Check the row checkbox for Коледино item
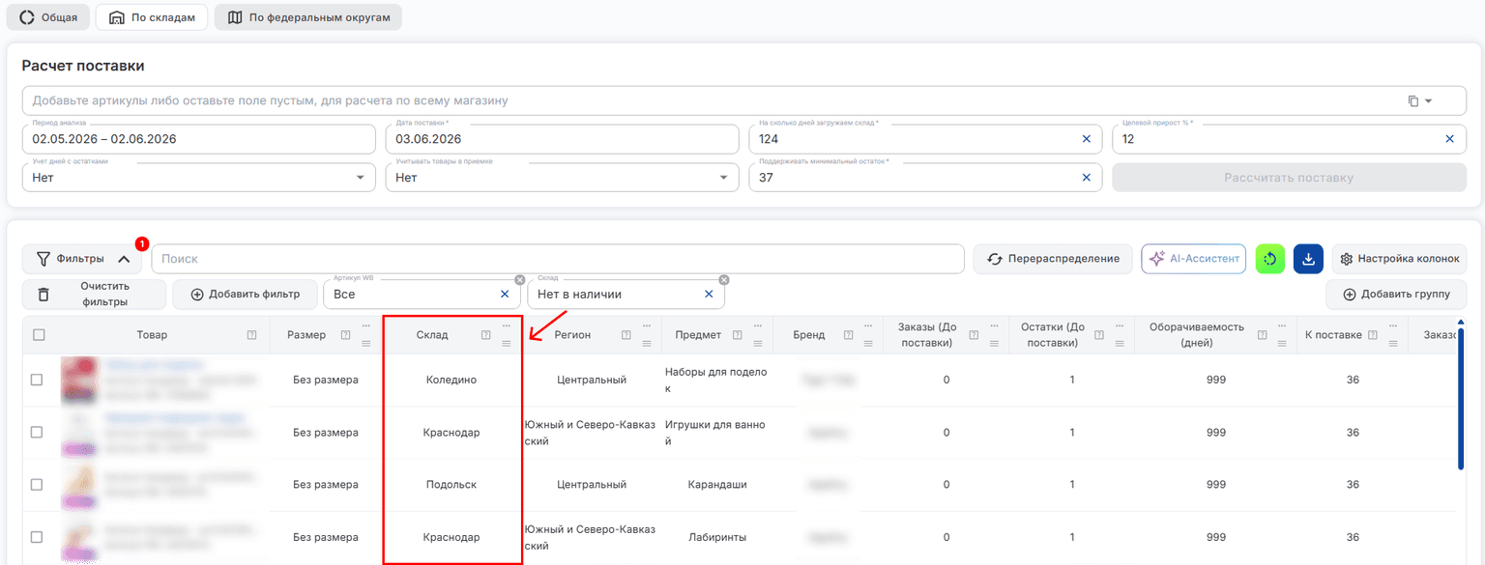 click(37, 380)
